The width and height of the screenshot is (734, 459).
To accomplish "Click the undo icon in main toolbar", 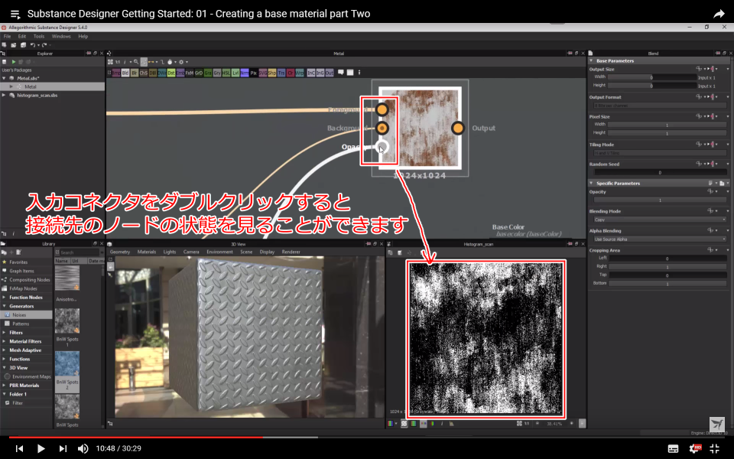I will pos(33,45).
